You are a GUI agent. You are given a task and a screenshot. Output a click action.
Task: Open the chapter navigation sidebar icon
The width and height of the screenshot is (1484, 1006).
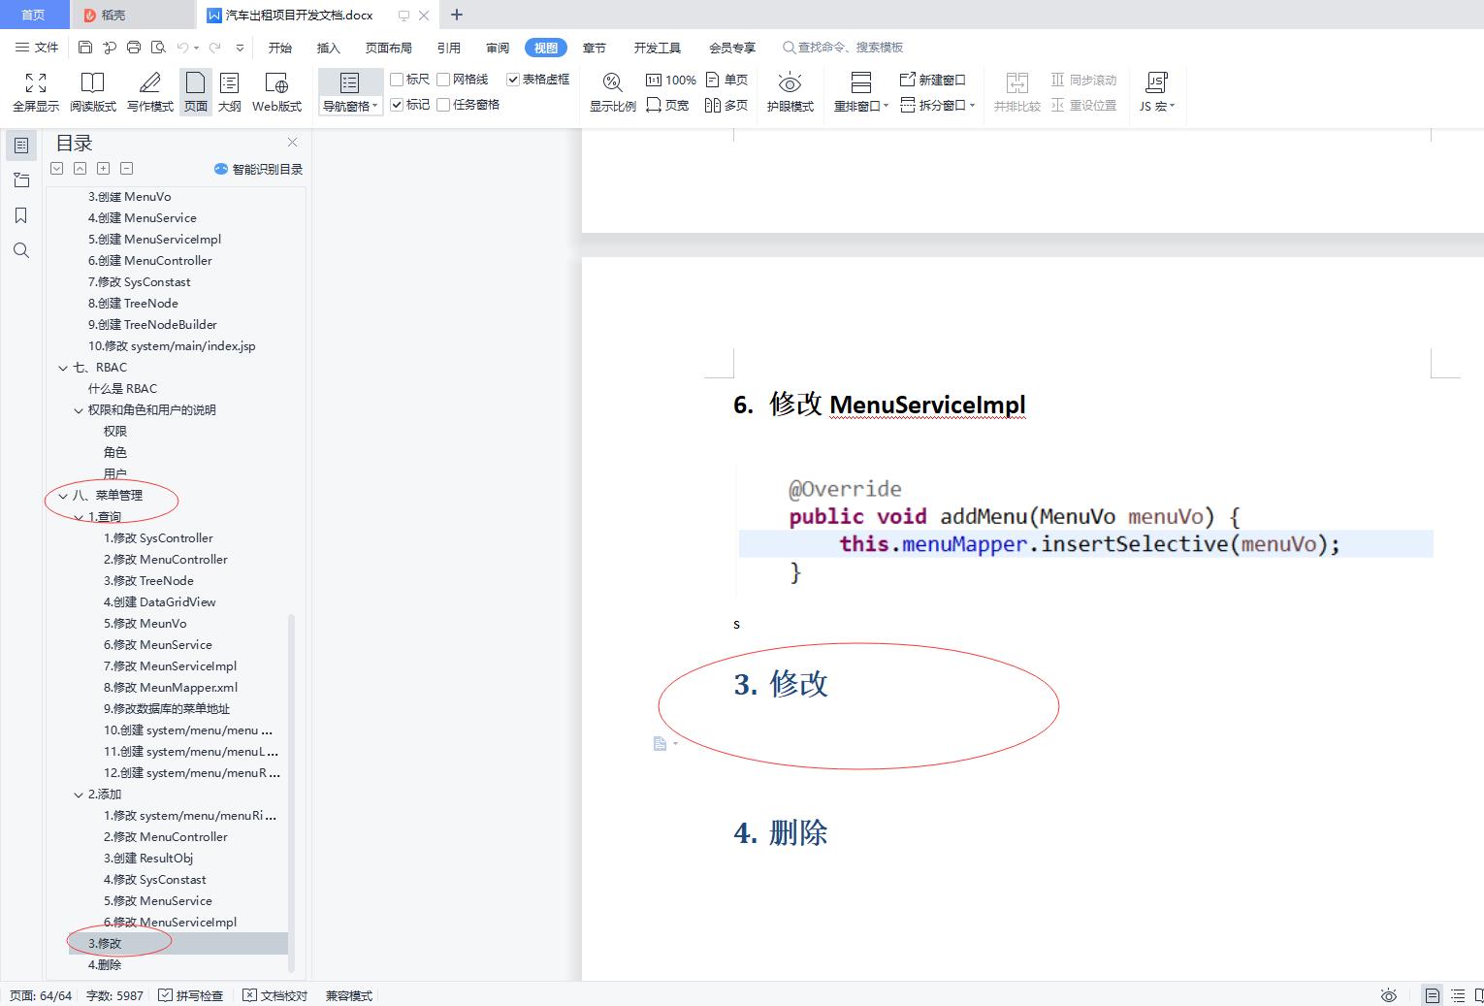20,180
